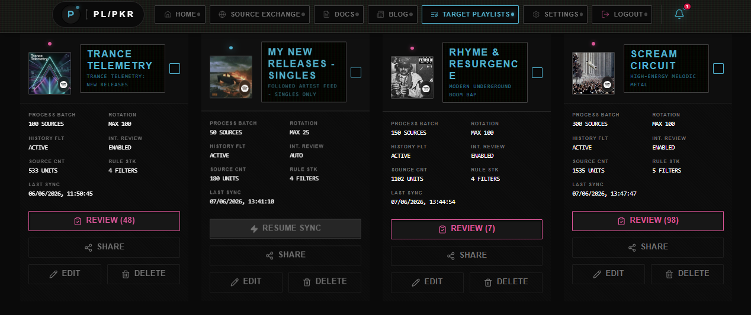751x315 pixels.
Task: Click the Spotify badge on Trance Telemetry cover
Action: (x=63, y=85)
